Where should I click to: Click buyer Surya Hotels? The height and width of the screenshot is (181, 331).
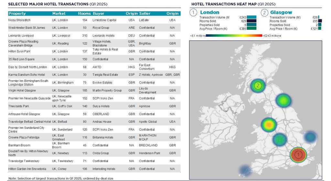tap(101, 106)
